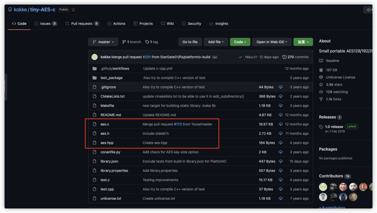This screenshot has height=213, width=377.
Task: Click the watch eye icon at top right
Action: (x=368, y=10)
